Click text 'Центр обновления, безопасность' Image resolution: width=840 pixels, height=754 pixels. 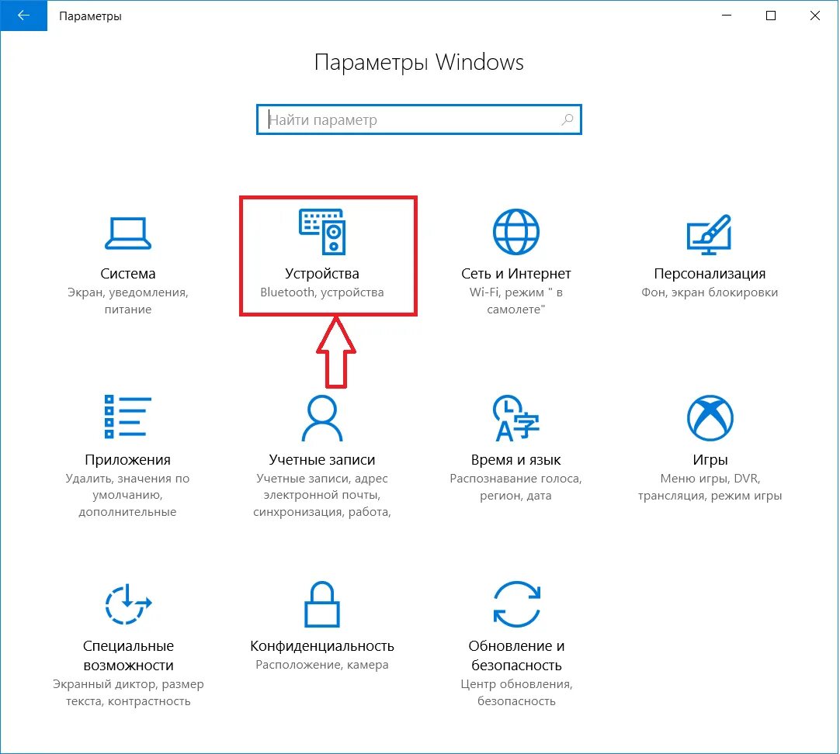tap(516, 693)
